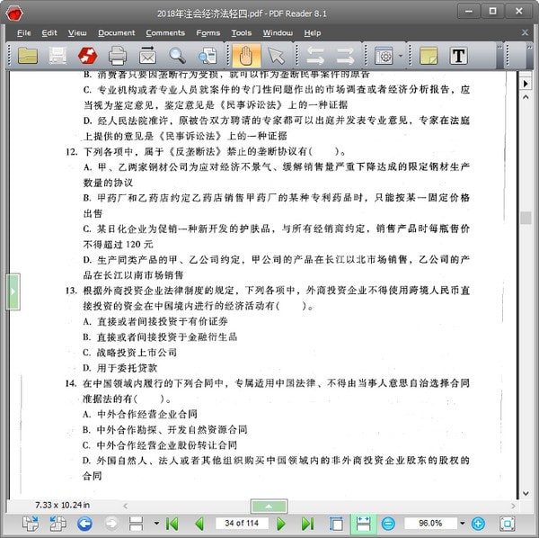Image resolution: width=539 pixels, height=538 pixels.
Task: Toggle the Fit Width view icon
Action: (363, 524)
